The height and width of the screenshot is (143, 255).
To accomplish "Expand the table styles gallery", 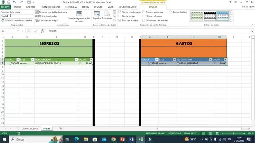I will click(231, 20).
